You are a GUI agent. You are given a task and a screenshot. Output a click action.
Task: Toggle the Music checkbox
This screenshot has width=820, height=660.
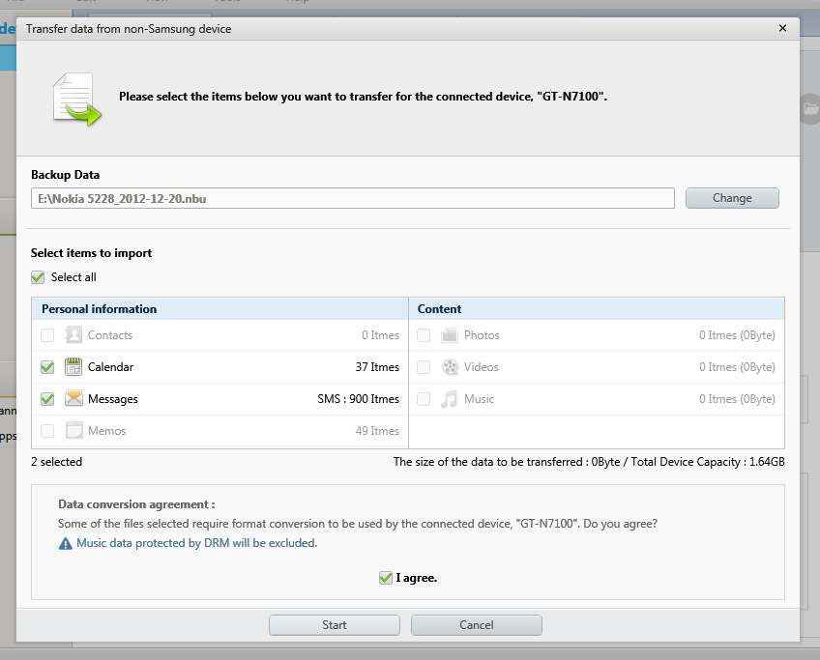point(424,399)
